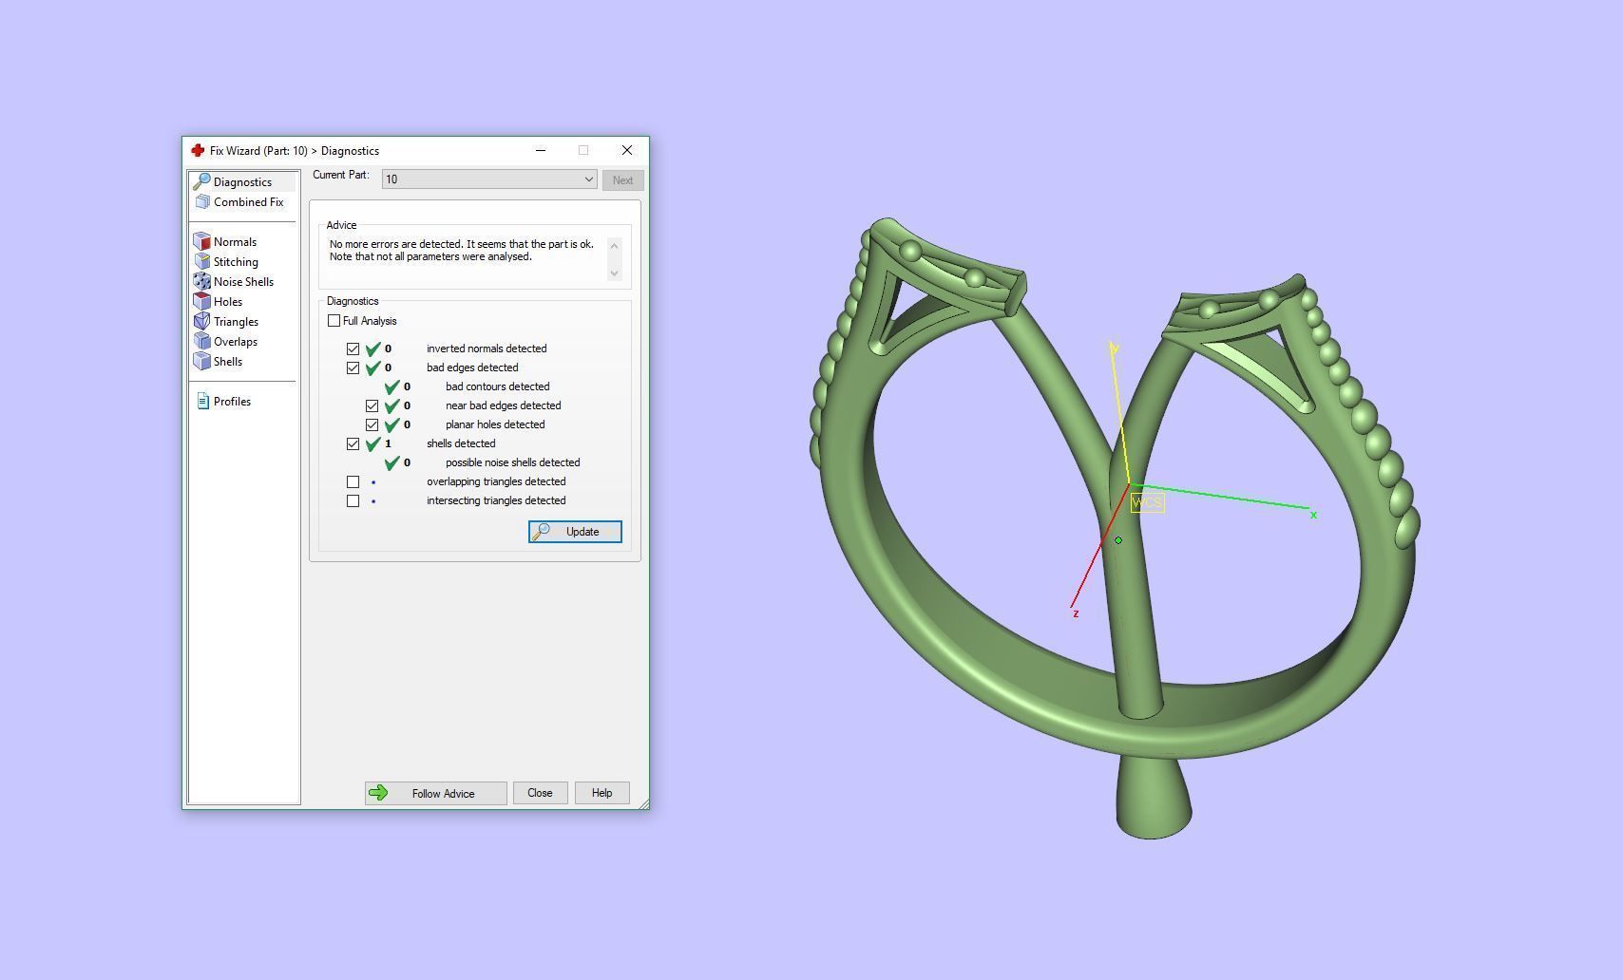Toggle overlapping triangles detection checkbox
The image size is (1623, 980).
click(353, 482)
